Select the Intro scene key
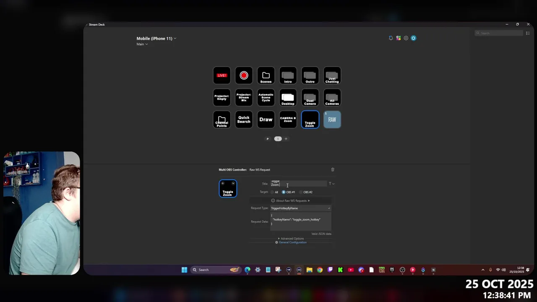This screenshot has height=302, width=537. click(x=288, y=75)
